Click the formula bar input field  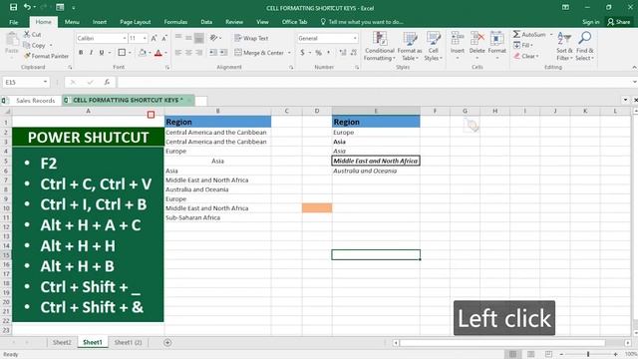pos(375,82)
